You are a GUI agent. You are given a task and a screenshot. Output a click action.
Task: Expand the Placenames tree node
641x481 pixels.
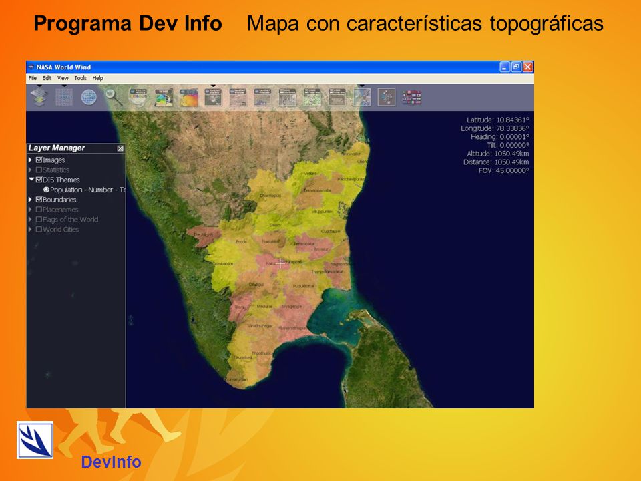click(x=30, y=209)
